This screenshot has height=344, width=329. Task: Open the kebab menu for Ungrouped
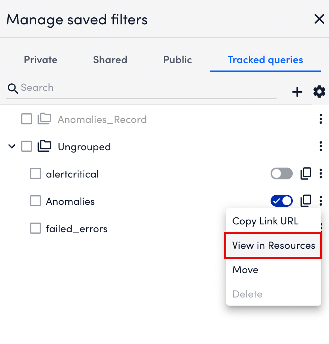[321, 146]
